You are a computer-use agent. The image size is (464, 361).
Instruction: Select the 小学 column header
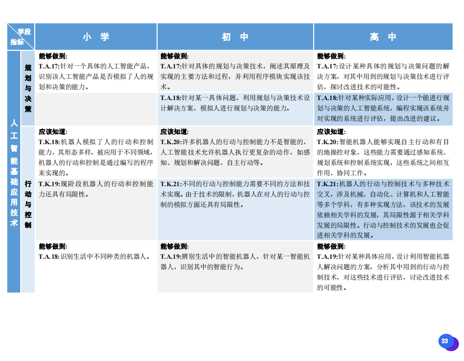[x=96, y=37]
